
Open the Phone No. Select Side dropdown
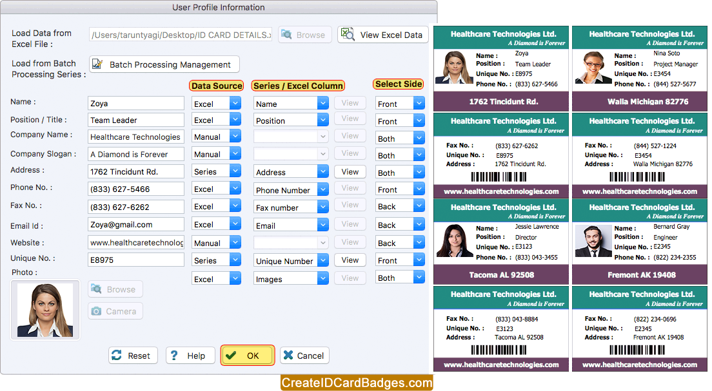400,189
